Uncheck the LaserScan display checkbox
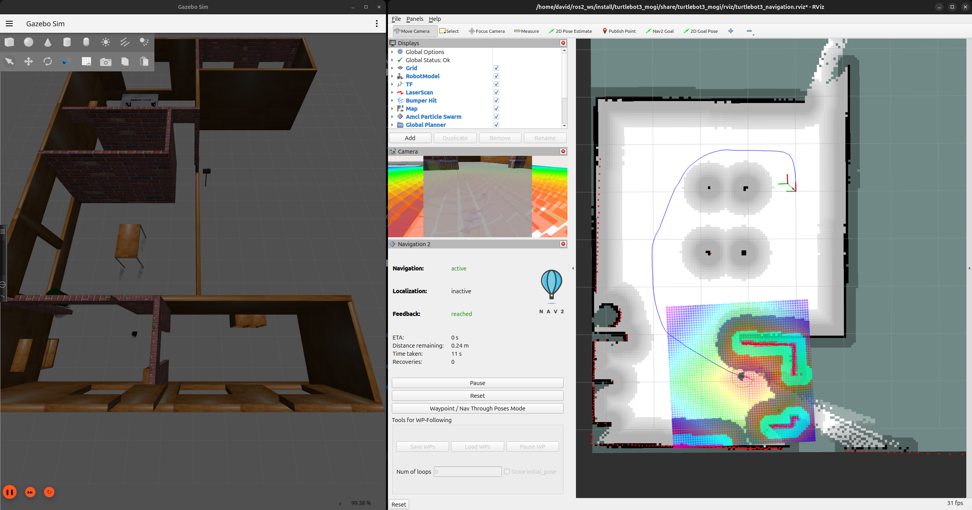The image size is (972, 510). point(496,93)
